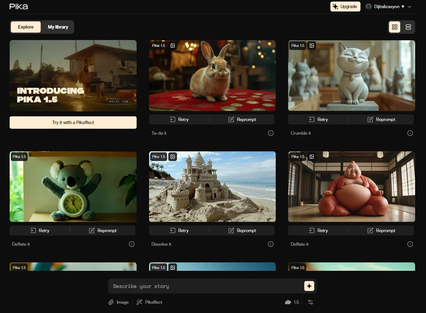The height and width of the screenshot is (313, 426).
Task: Open the sumo wrestler video thumbnail
Action: pos(351,187)
